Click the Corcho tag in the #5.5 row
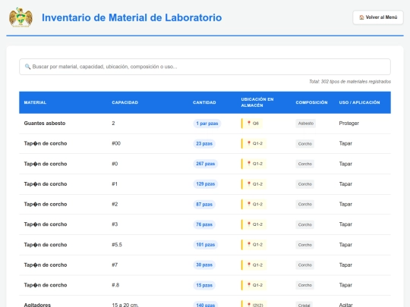 (x=305, y=245)
